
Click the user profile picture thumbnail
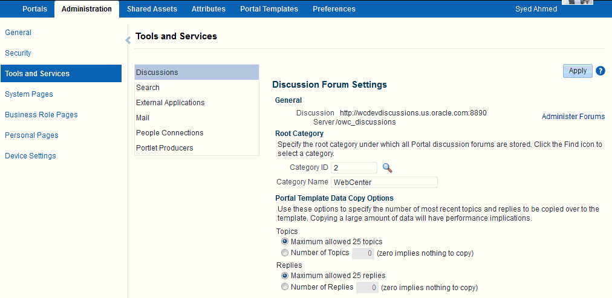point(577,2)
